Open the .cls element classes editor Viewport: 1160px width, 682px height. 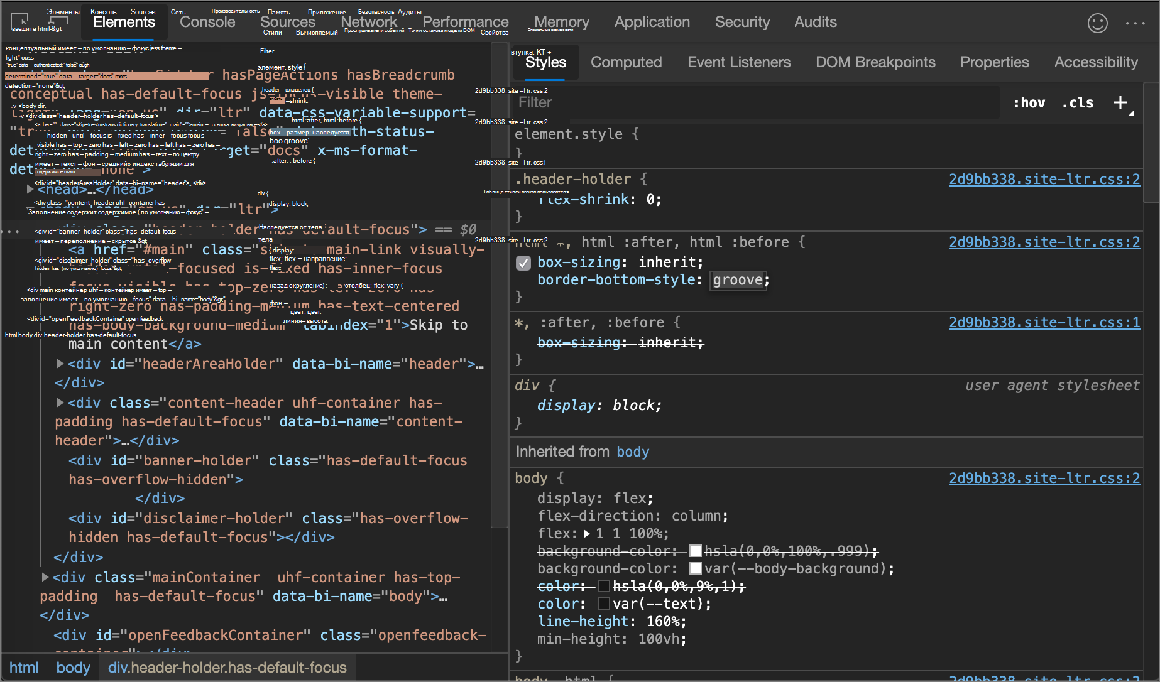click(1078, 103)
